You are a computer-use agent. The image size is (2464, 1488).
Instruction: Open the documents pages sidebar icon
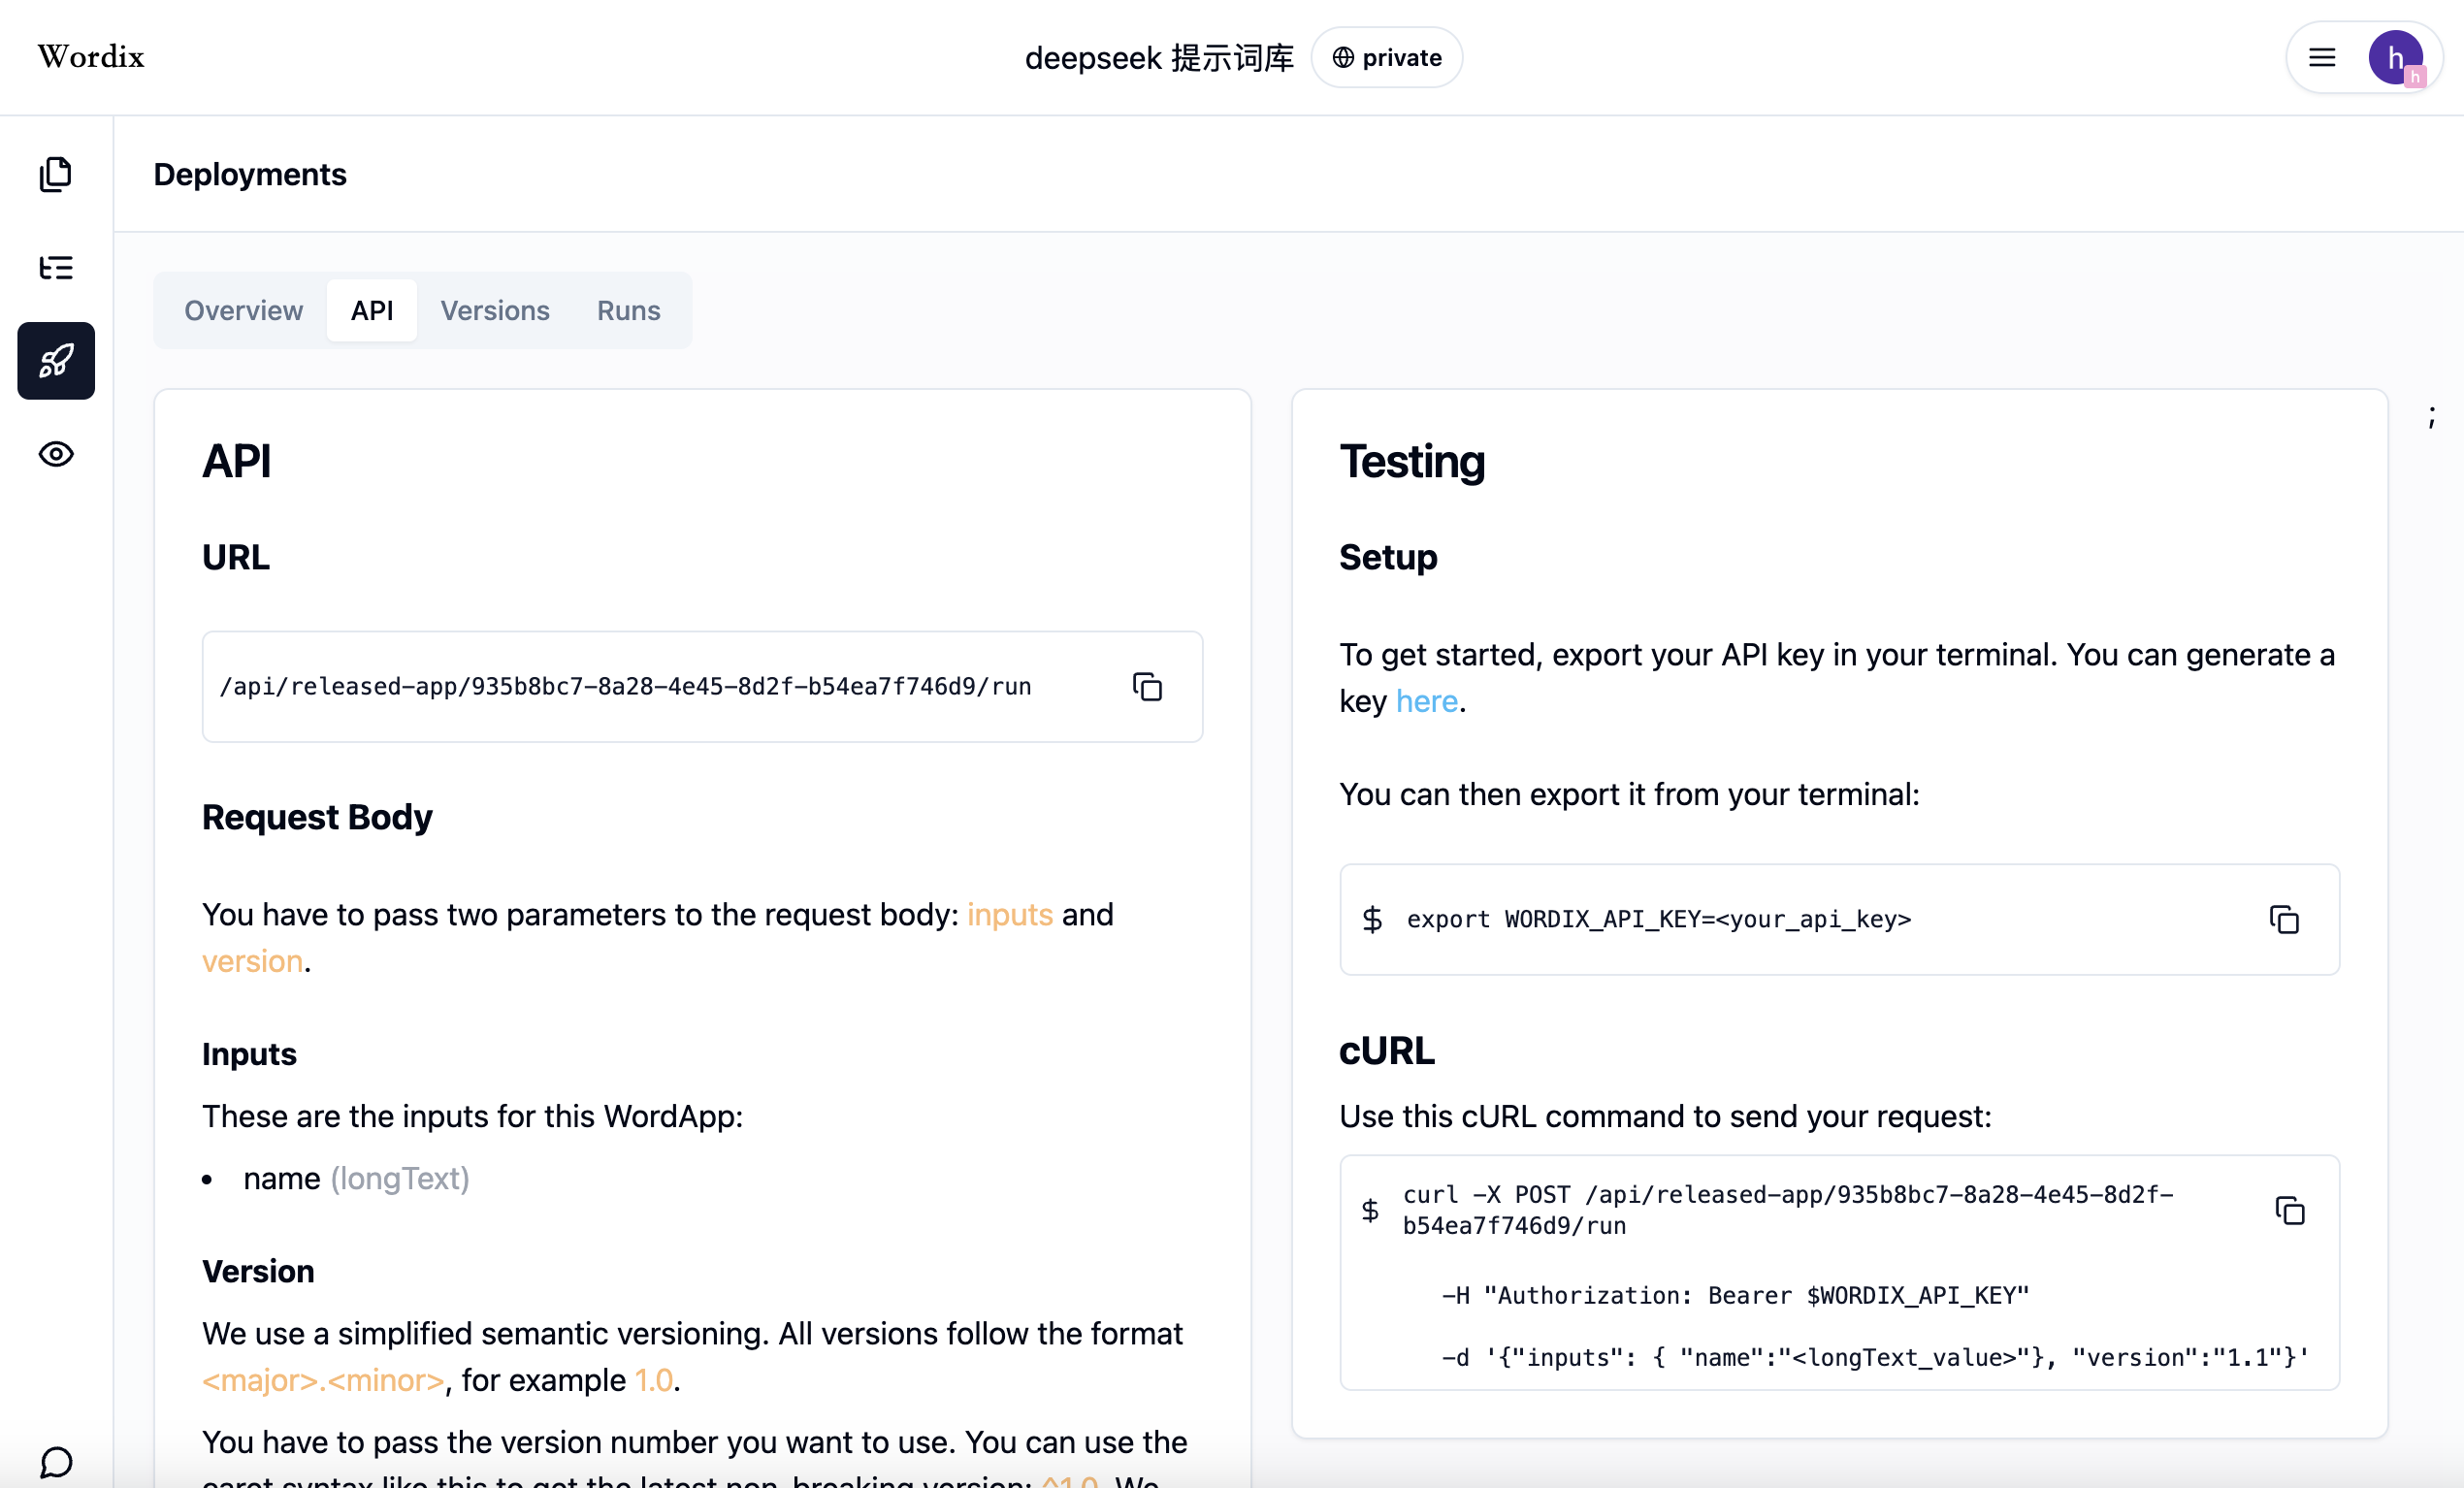[56, 174]
